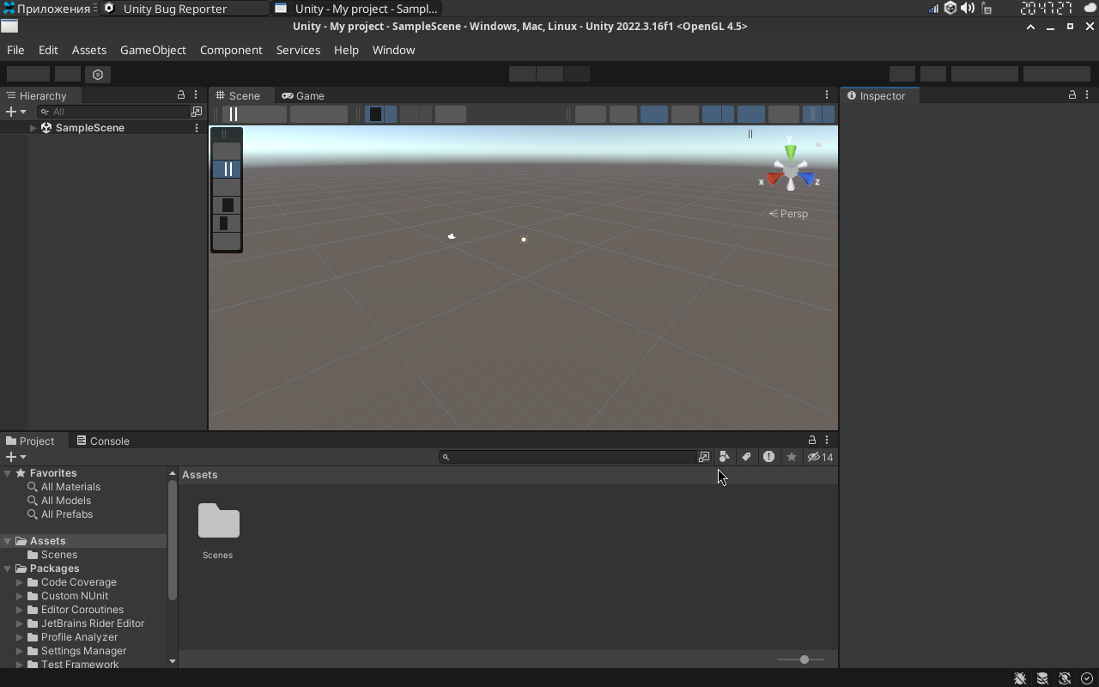
Task: Collapse the Packages section arrow
Action: click(x=7, y=568)
